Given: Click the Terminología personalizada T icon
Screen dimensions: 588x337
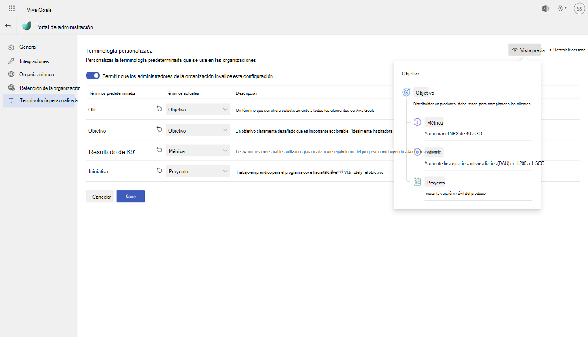Looking at the screenshot, I should (x=11, y=100).
